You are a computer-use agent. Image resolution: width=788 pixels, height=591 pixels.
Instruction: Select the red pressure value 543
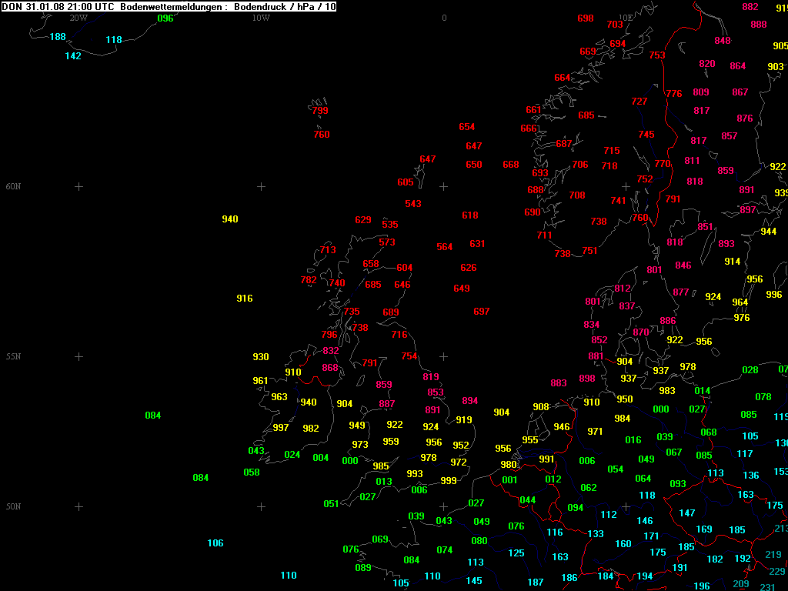[x=413, y=204]
